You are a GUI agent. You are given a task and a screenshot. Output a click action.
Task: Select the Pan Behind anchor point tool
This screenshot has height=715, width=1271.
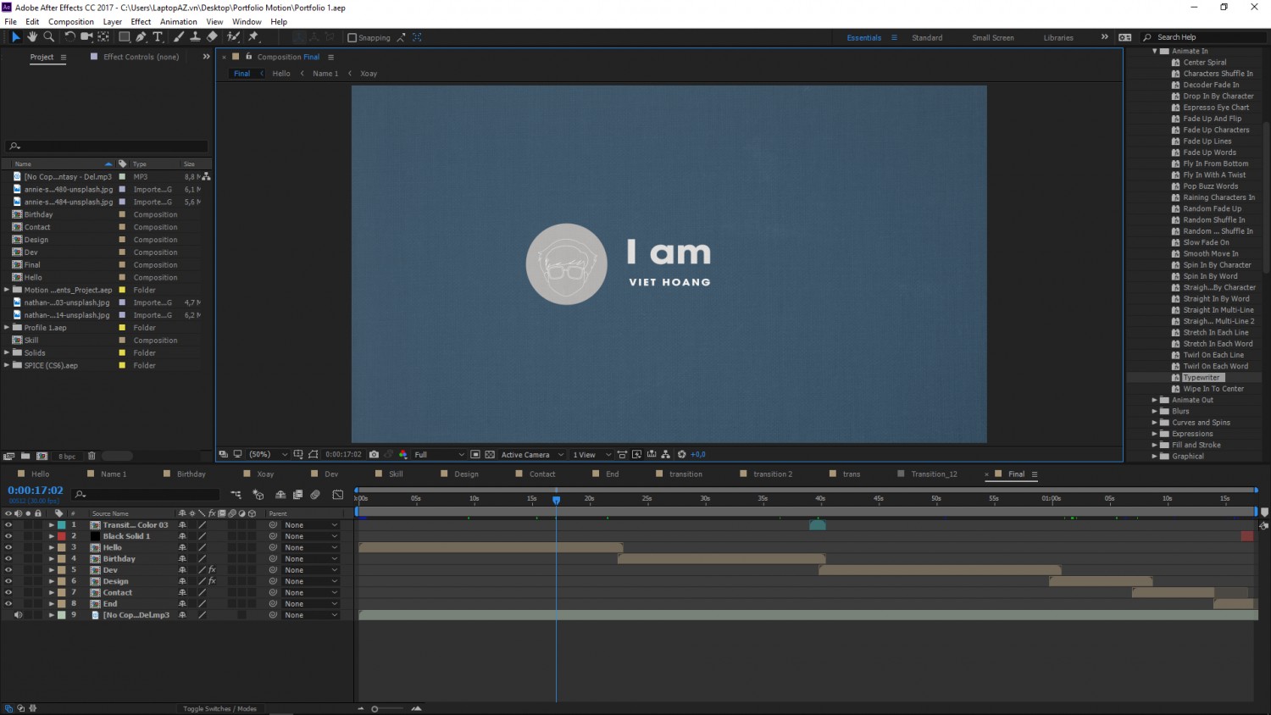tap(103, 37)
